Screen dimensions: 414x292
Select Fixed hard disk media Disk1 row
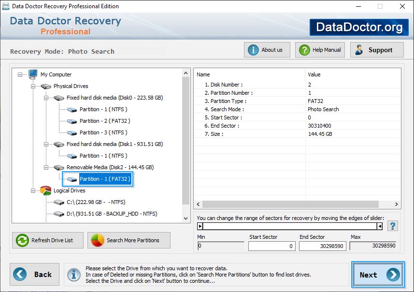tap(114, 144)
